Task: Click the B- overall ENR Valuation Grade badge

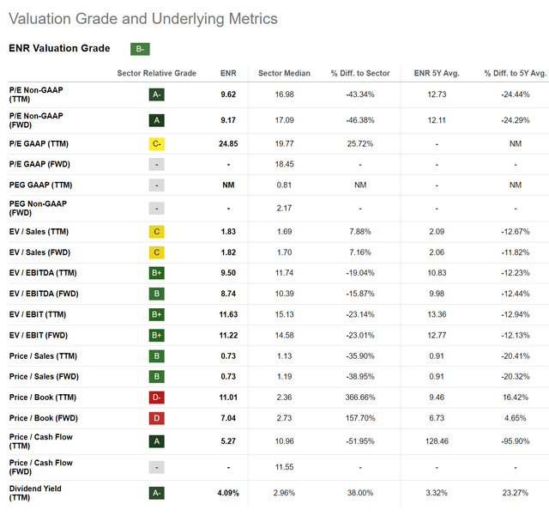Action: coord(140,49)
